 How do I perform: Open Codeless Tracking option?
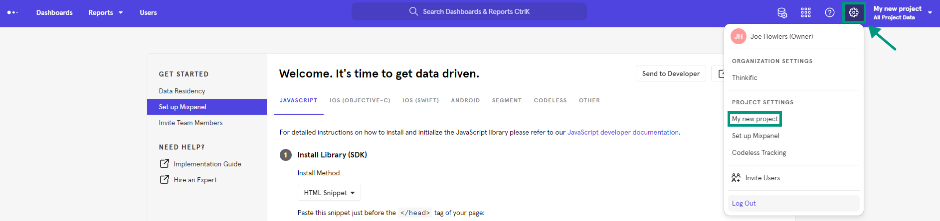759,153
